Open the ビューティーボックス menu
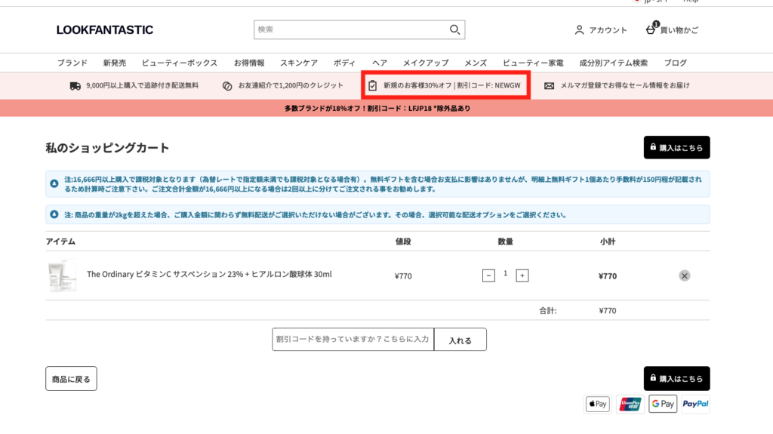Screen dimensions: 773x434 (180, 63)
